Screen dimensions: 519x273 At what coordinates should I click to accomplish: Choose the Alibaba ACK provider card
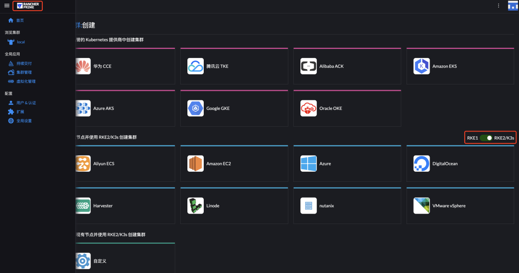(347, 66)
